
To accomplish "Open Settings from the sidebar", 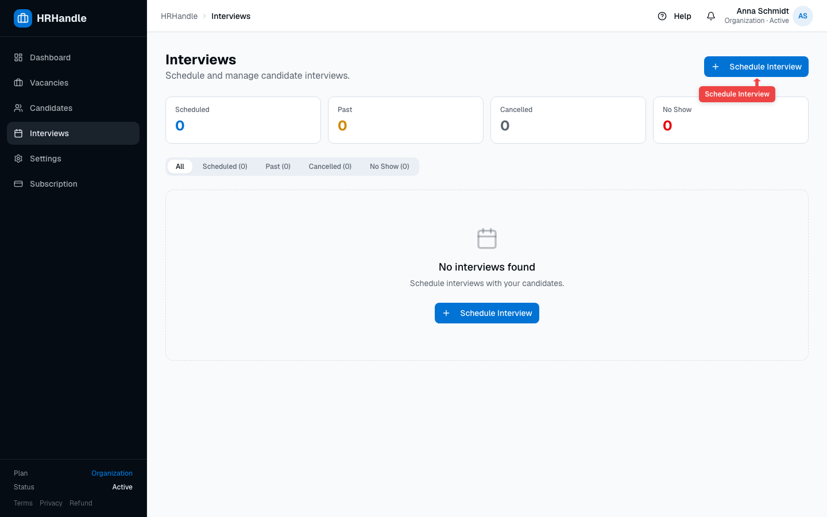I will (73, 159).
